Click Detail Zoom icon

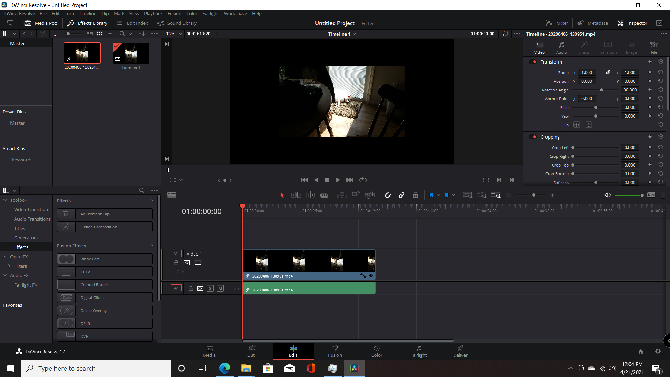pyautogui.click(x=482, y=195)
